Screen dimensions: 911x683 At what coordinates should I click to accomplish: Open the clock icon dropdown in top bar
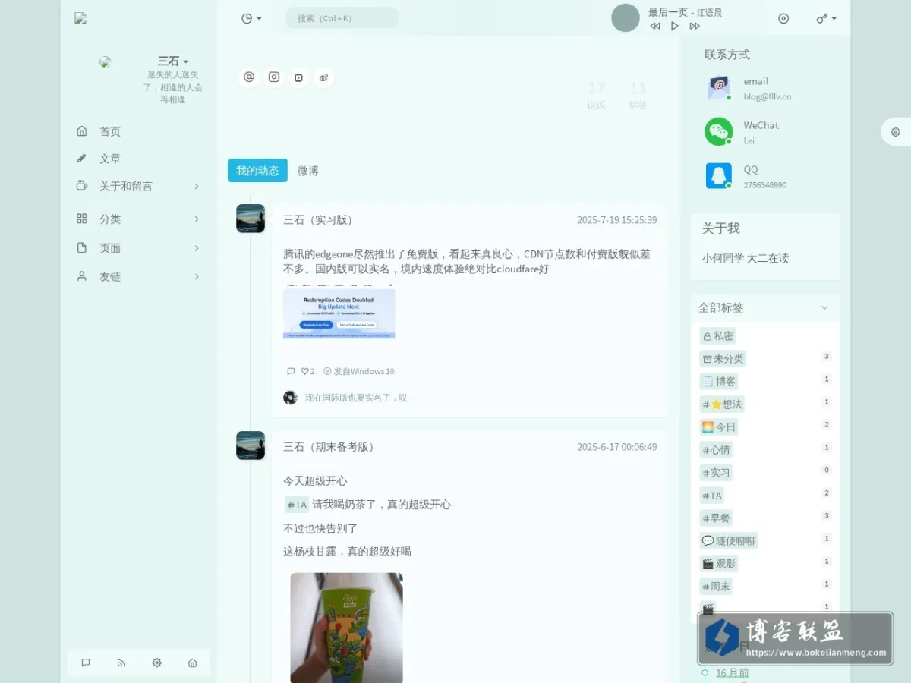pyautogui.click(x=251, y=18)
